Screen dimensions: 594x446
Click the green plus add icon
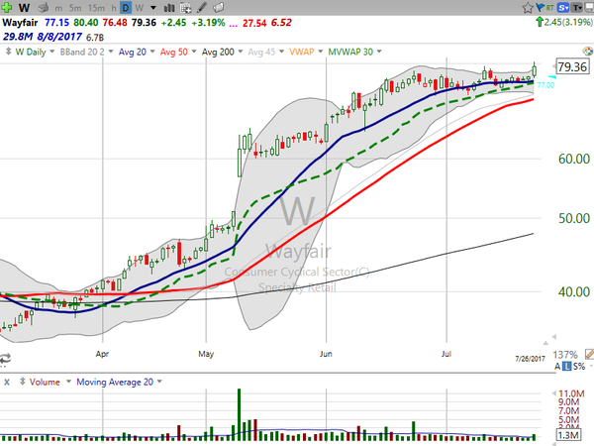pyautogui.click(x=7, y=7)
